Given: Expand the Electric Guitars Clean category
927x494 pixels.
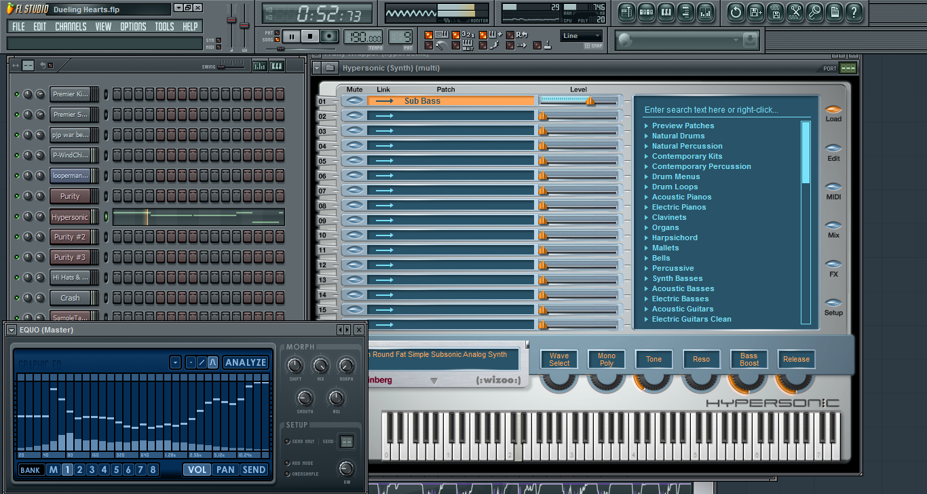Looking at the screenshot, I should tap(646, 319).
